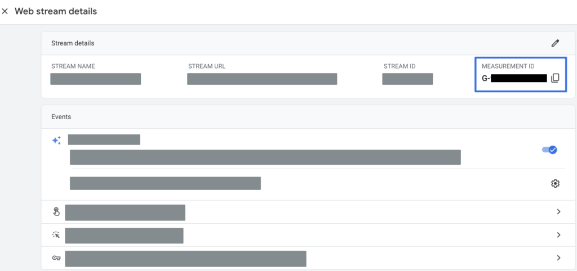Click the redacted Stream ID value
Viewport: 577px width, 271px height.
point(407,79)
